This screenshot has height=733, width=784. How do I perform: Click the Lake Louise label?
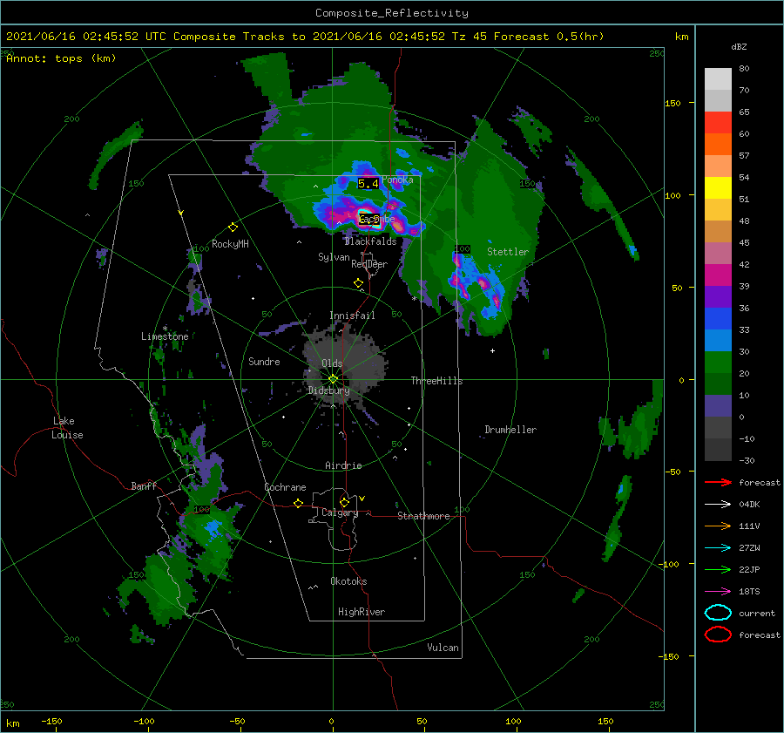click(67, 428)
